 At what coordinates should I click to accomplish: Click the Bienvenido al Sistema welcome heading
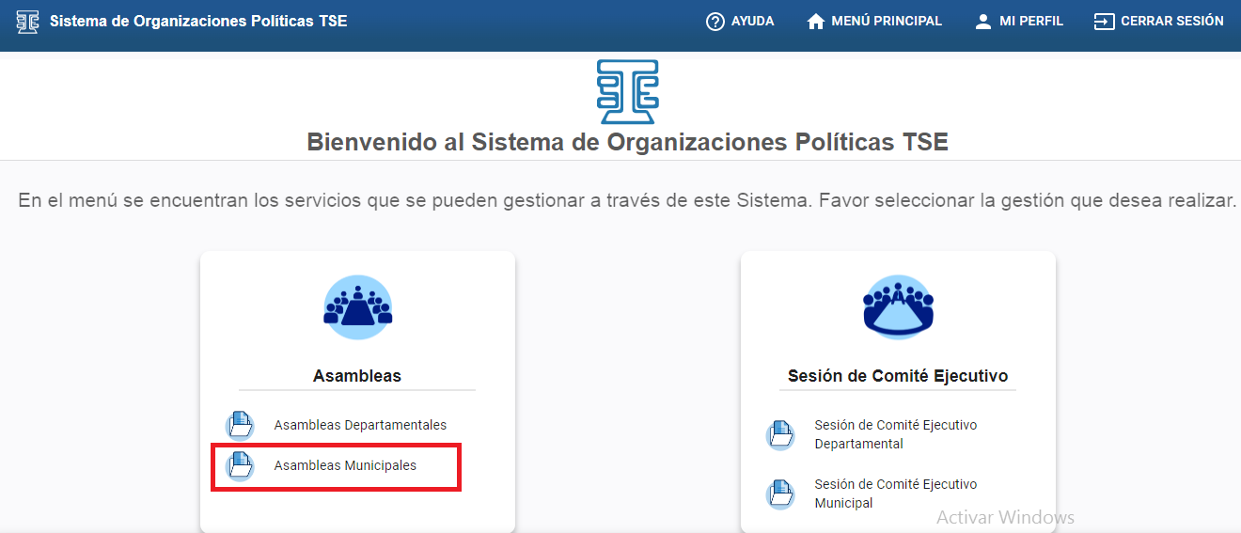click(627, 142)
